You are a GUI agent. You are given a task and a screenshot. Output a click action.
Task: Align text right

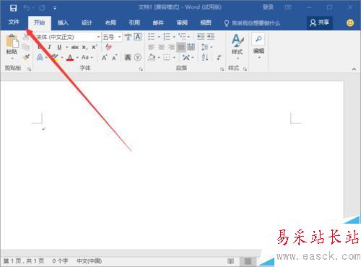[x=171, y=47]
